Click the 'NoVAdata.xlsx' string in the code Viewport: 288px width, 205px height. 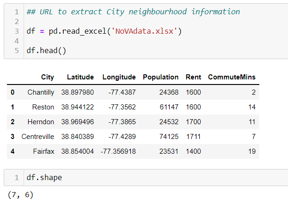pos(144,31)
